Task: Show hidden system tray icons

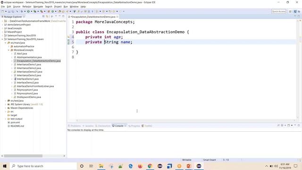Action: [267, 166]
